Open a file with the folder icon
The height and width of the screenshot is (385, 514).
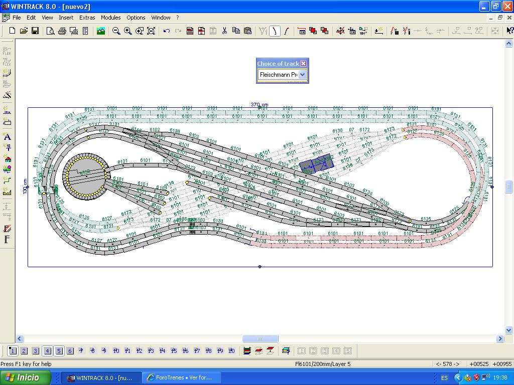[24, 31]
